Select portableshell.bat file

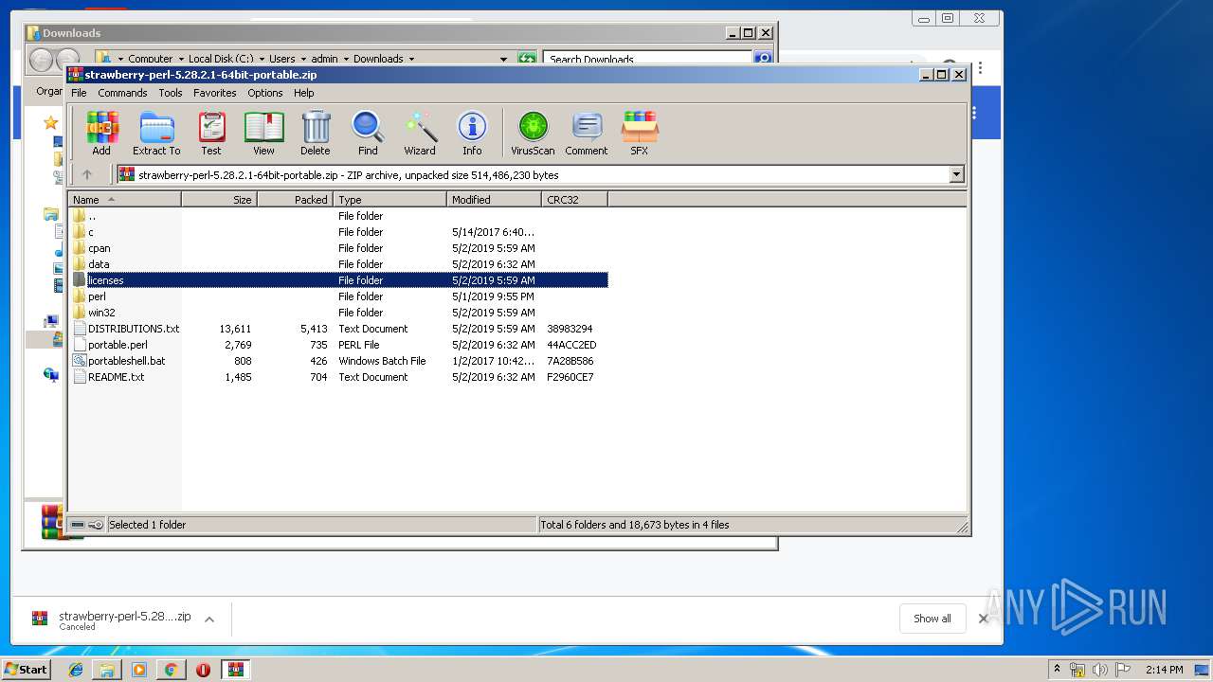tap(338, 361)
